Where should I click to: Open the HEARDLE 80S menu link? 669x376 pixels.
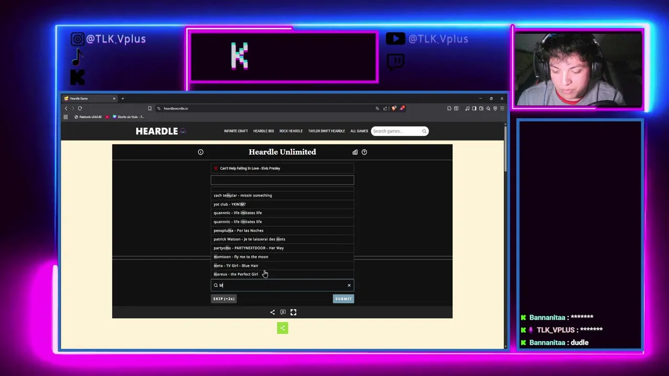click(263, 131)
